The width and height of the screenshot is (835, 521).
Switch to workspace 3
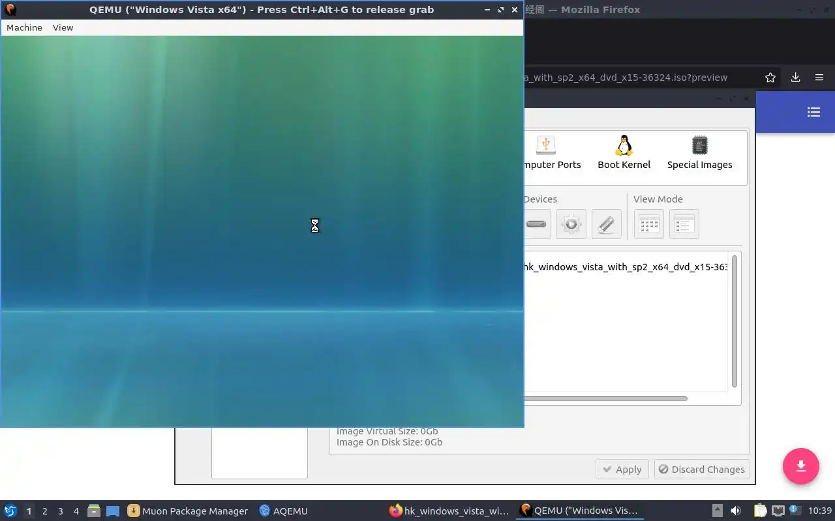pyautogui.click(x=60, y=511)
